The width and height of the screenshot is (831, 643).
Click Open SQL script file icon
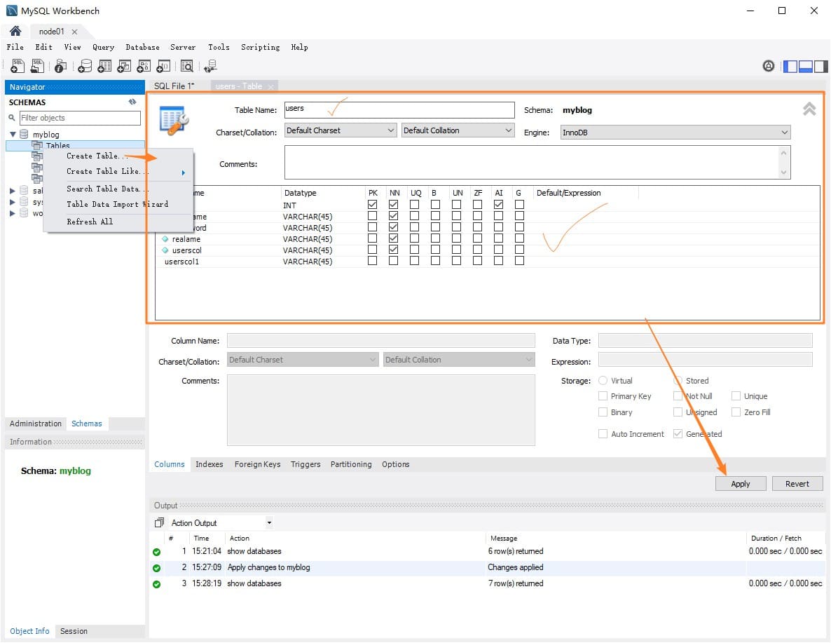click(38, 66)
